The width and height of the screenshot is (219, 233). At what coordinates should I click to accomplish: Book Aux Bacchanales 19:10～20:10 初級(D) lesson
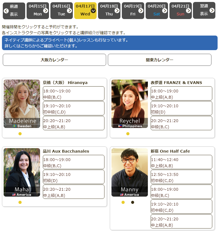point(73,177)
